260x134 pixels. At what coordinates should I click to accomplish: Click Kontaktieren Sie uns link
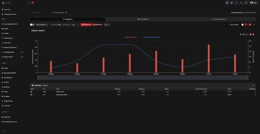9,122
